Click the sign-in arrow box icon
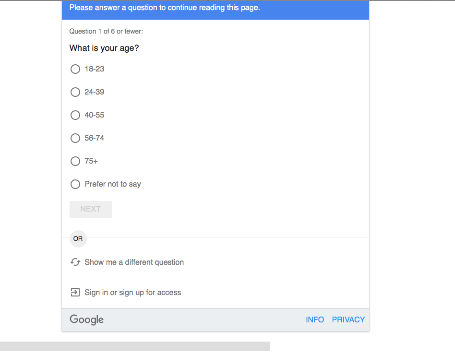The height and width of the screenshot is (355, 455). 75,292
